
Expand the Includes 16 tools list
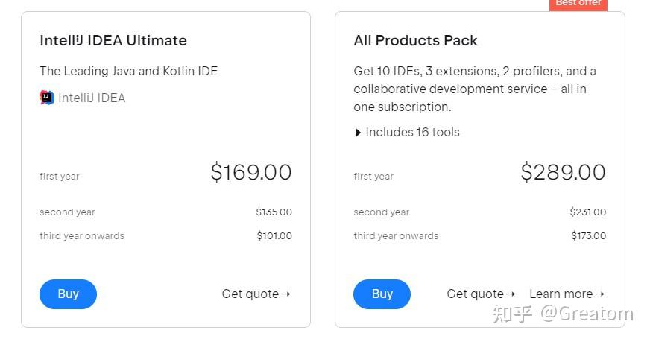pos(407,133)
